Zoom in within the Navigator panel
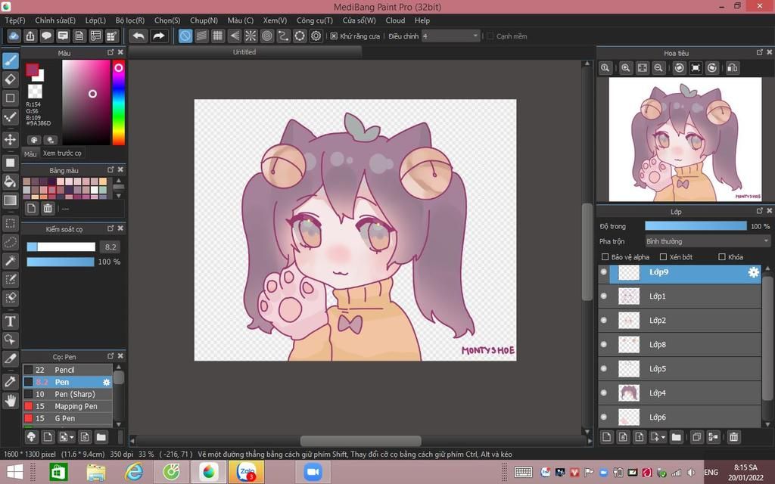 [x=626, y=68]
